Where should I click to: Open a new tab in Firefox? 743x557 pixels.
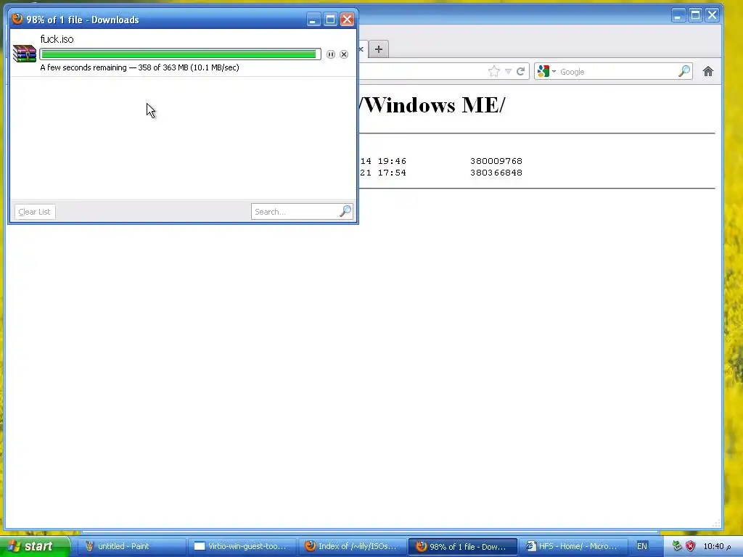click(379, 49)
